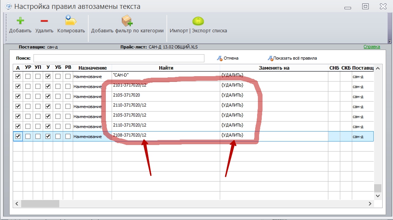
Task: Close the autocorrect rules window
Action: [383, 6]
